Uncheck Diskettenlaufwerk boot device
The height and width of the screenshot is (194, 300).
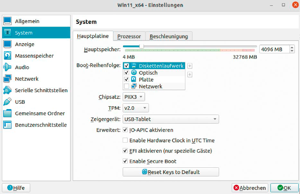[x=127, y=66]
